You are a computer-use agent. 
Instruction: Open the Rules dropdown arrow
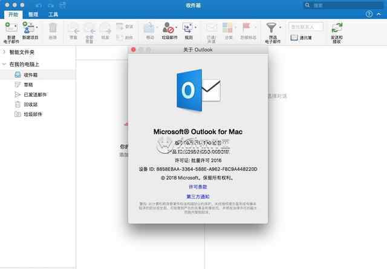coord(196,27)
